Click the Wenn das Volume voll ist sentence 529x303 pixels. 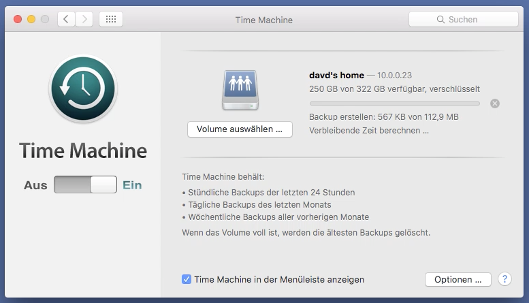[306, 233]
